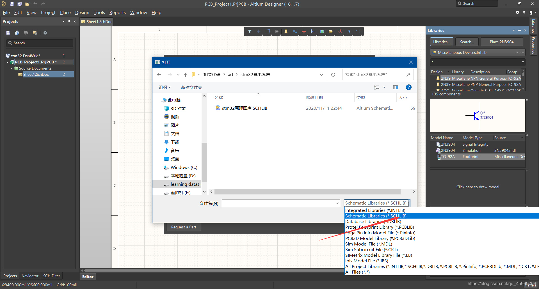Collapse the Source Documents tree node
Viewport: 539px width, 289px height.
(12, 68)
